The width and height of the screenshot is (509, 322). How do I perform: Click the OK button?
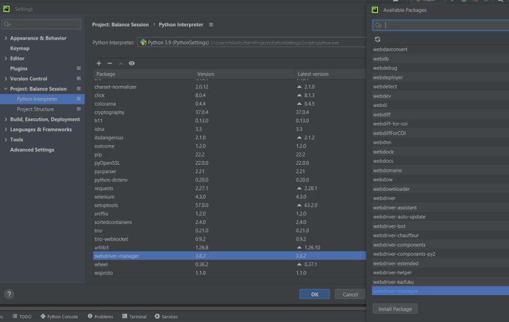click(314, 295)
